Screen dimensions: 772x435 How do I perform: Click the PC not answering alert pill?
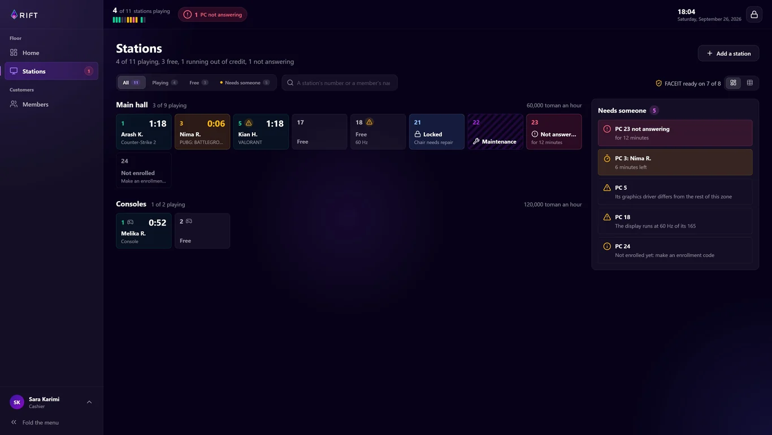tap(212, 15)
